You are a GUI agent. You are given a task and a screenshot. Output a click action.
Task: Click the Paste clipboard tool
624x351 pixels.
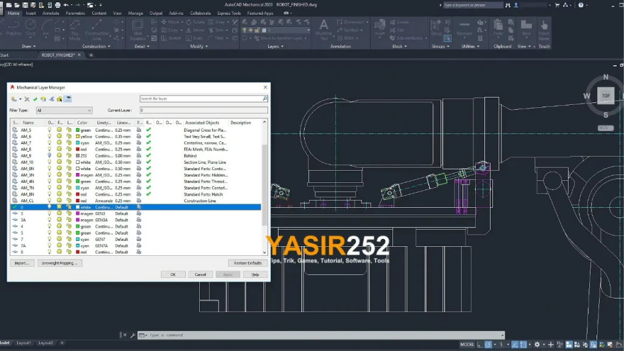[498, 28]
